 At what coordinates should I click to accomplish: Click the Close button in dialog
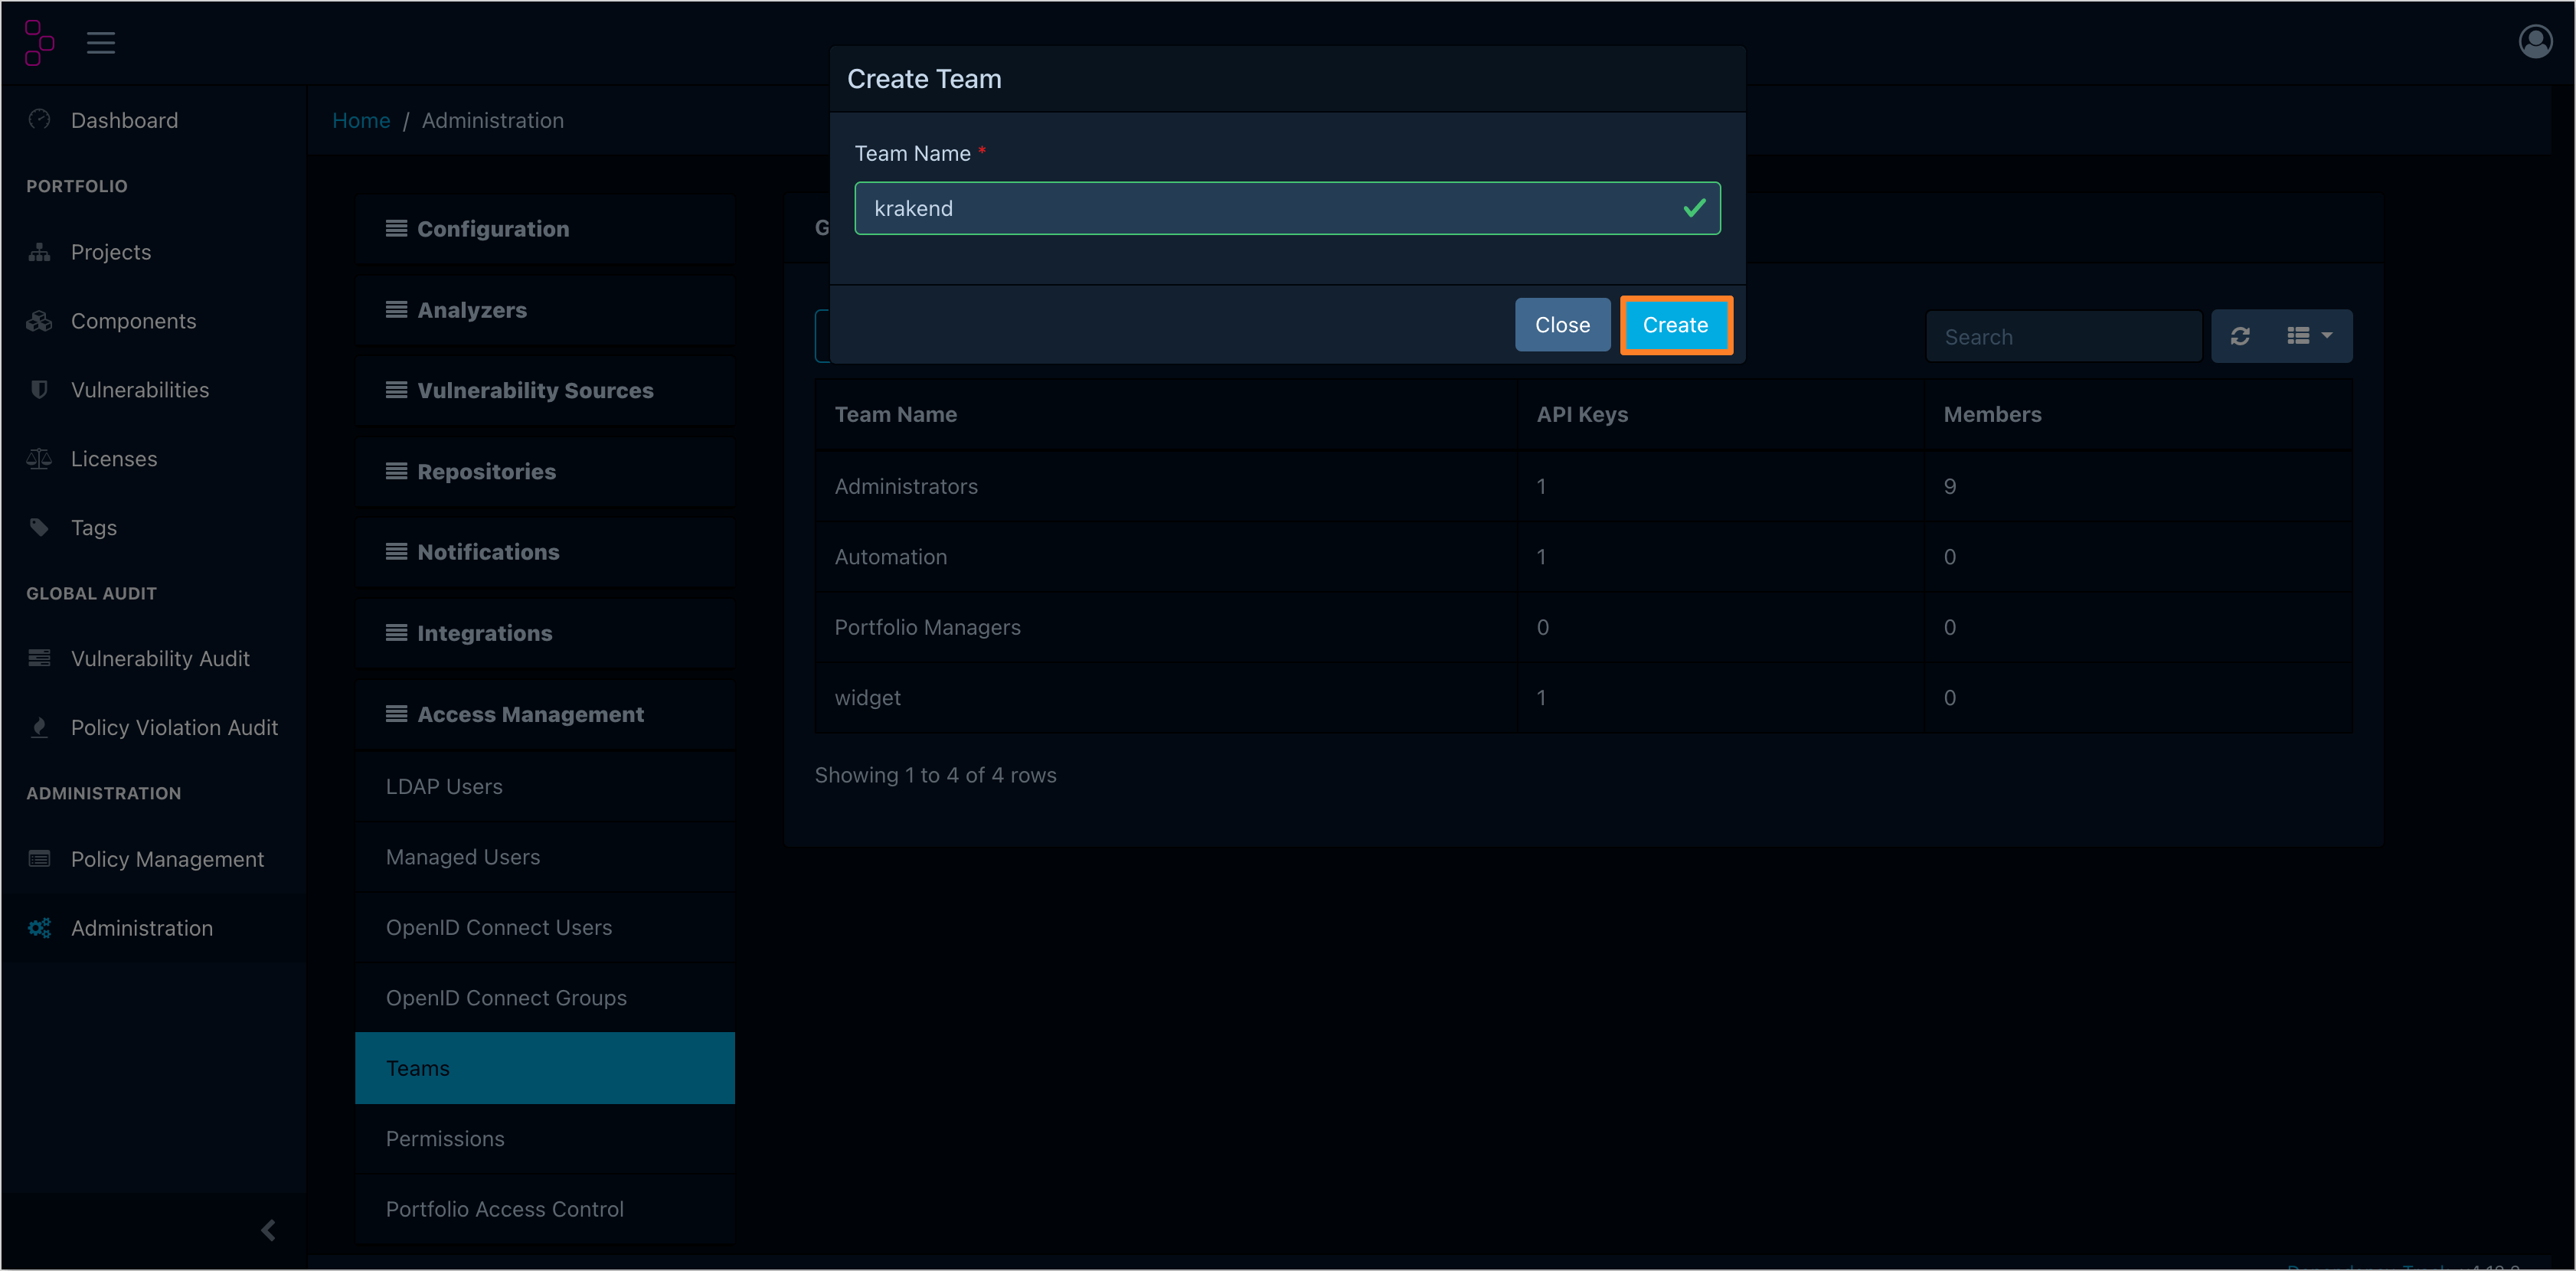coord(1562,325)
